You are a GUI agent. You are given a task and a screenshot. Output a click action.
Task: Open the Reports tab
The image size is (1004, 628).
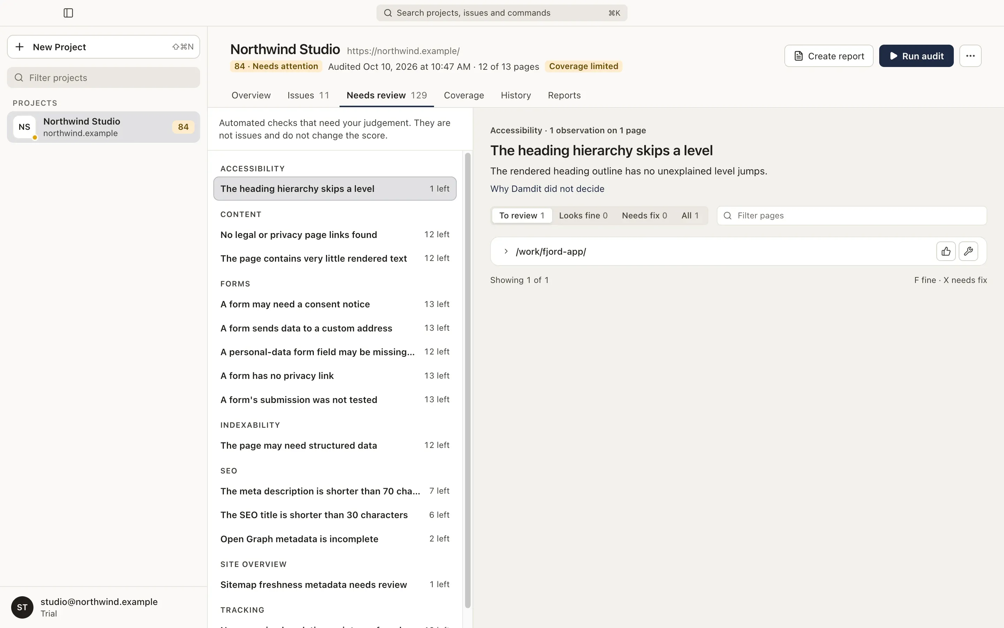tap(564, 95)
